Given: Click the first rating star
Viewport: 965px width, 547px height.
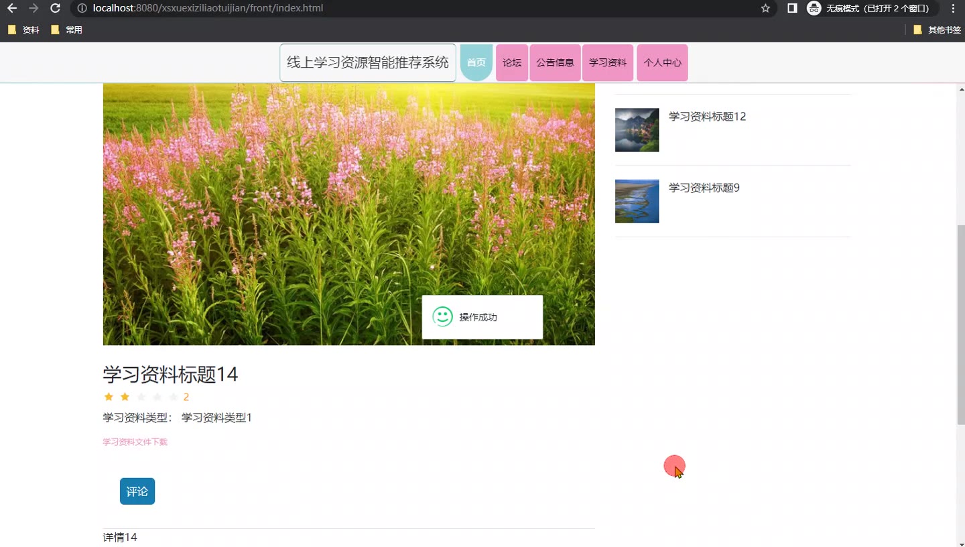Looking at the screenshot, I should click(109, 397).
